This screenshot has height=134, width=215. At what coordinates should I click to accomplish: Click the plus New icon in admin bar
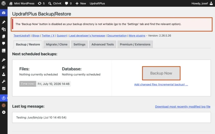click(77, 3)
